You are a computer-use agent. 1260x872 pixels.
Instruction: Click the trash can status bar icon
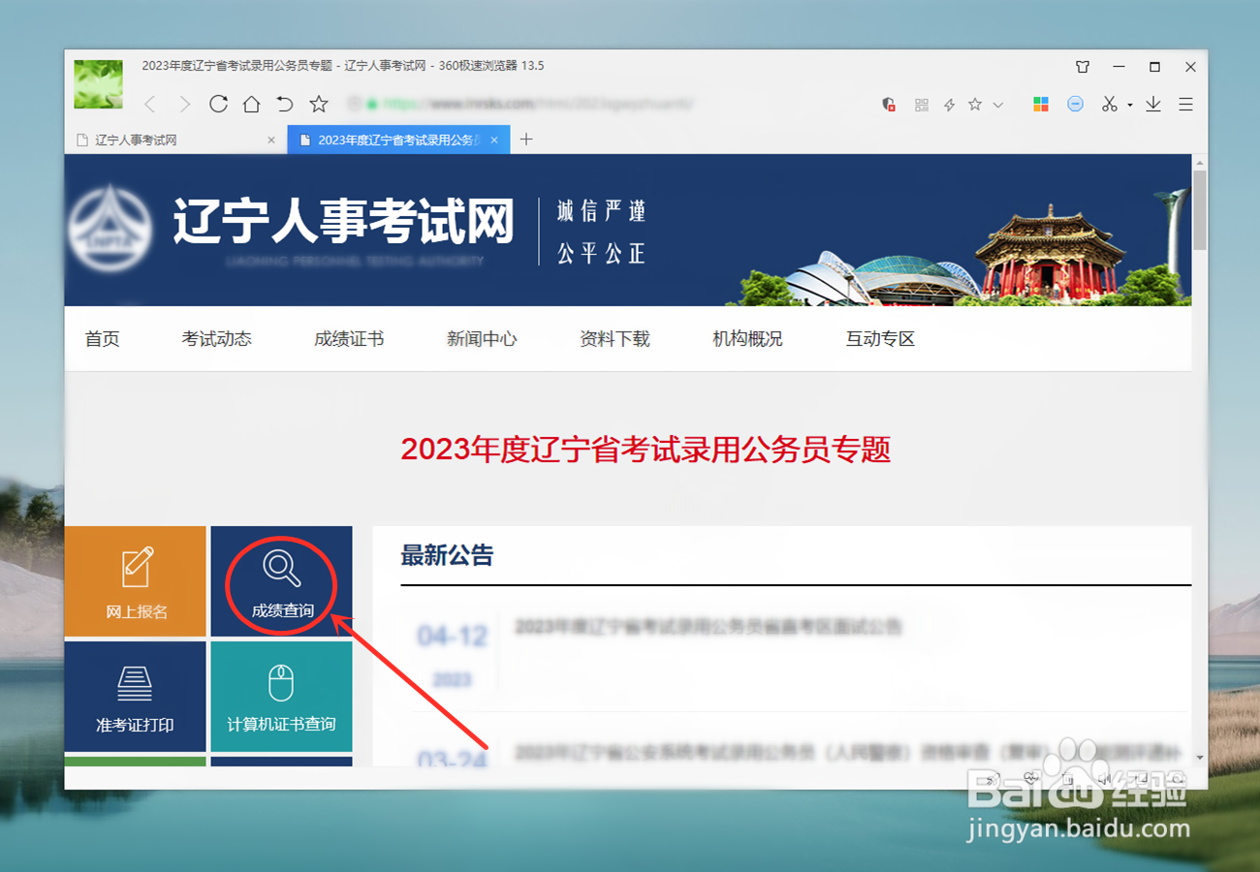point(1068,777)
